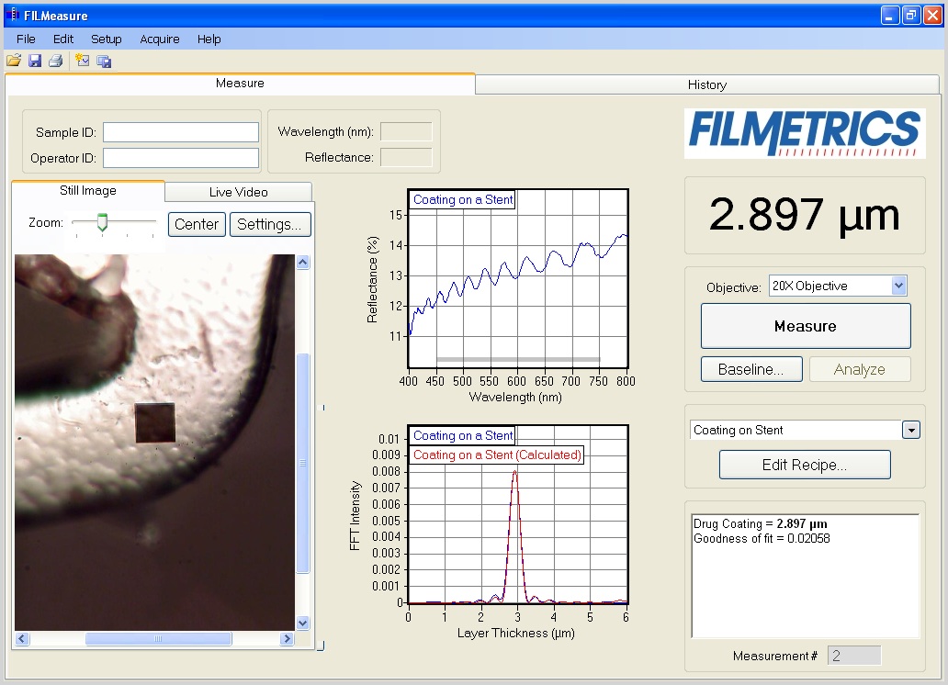Click the gray wavelength range bar in reflectance chart

pos(518,359)
